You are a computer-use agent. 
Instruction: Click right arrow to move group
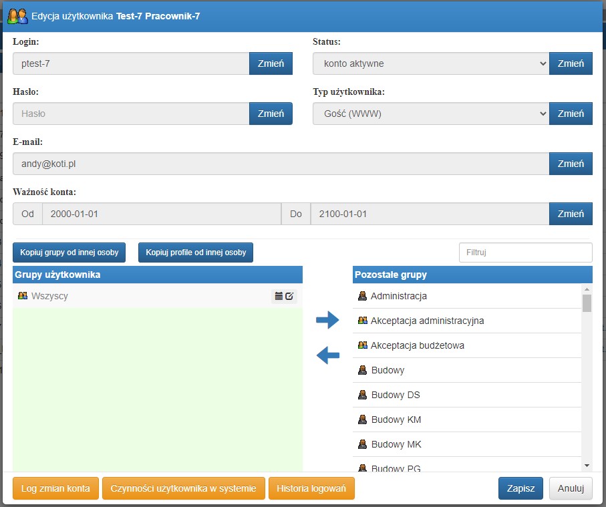pyautogui.click(x=327, y=320)
